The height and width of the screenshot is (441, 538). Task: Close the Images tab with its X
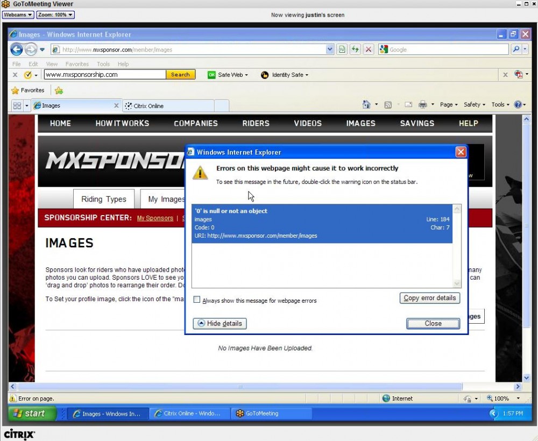pyautogui.click(x=116, y=105)
